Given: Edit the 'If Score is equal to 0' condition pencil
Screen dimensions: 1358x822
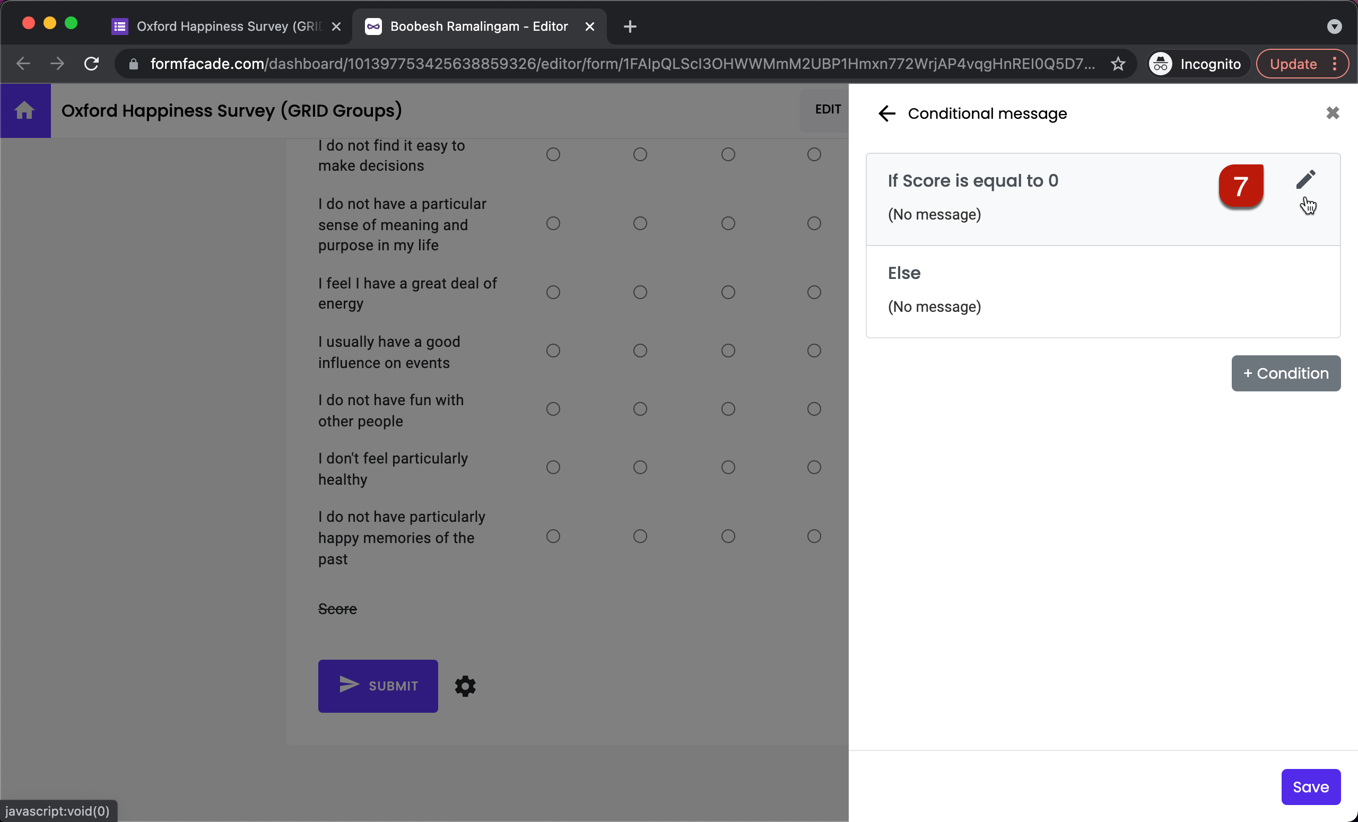Looking at the screenshot, I should (x=1307, y=179).
